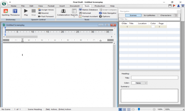Viewport: 185px width, 111px height.
Task: Rewind the speech control
Action: [x=43, y=13]
